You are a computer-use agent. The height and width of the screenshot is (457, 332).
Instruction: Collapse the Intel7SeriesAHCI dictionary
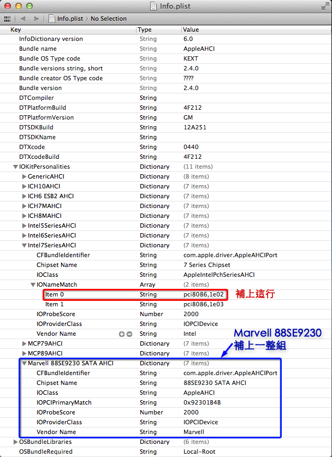pos(24,246)
